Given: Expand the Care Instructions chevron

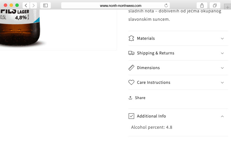Looking at the screenshot, I should (222, 83).
